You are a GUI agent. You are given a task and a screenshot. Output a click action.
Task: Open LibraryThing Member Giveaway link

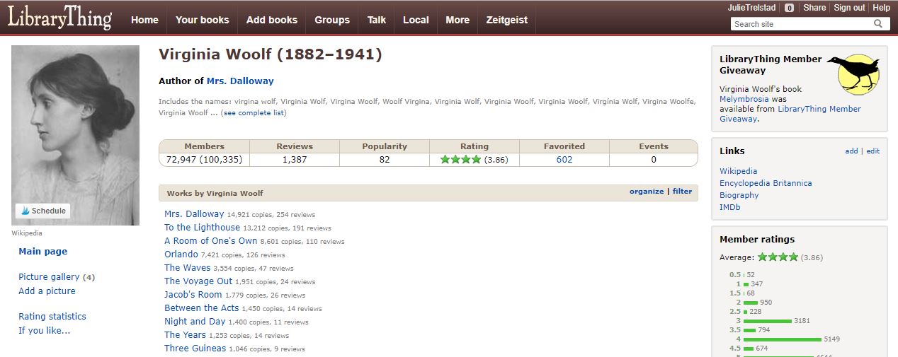coord(790,114)
